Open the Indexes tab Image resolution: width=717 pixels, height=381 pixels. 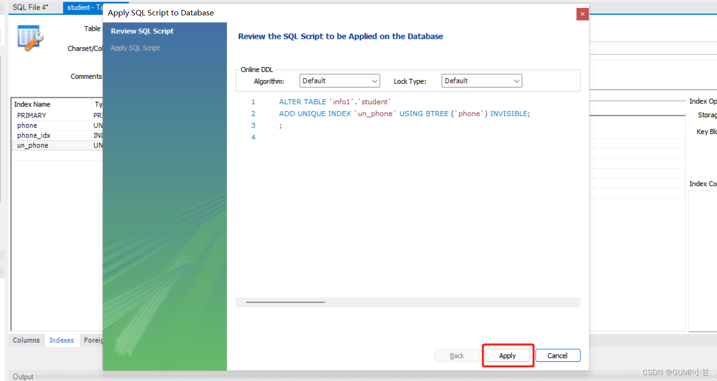pos(62,340)
